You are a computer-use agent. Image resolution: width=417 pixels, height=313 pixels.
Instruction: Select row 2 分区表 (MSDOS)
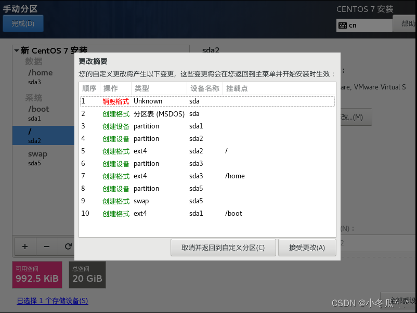click(x=207, y=114)
